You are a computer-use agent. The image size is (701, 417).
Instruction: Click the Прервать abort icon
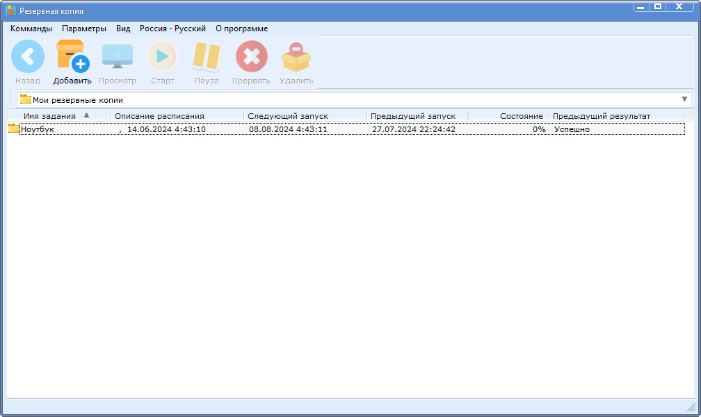coord(251,56)
